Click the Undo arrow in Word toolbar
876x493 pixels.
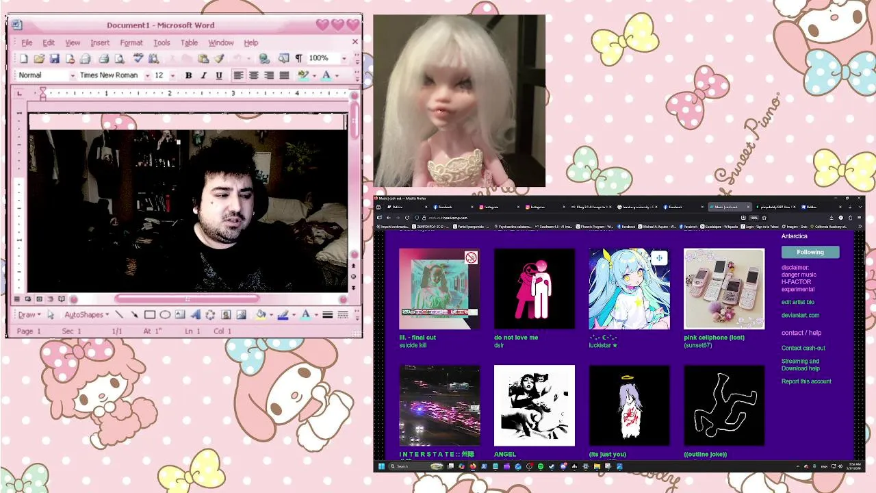237,59
